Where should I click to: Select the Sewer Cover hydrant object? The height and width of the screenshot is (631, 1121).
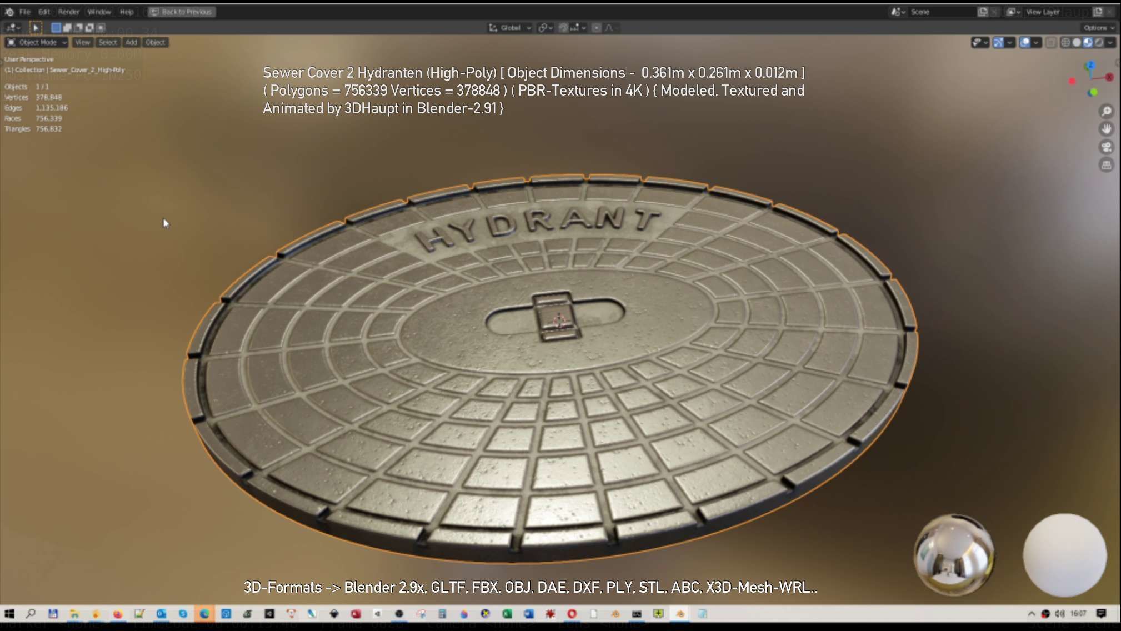click(550, 369)
